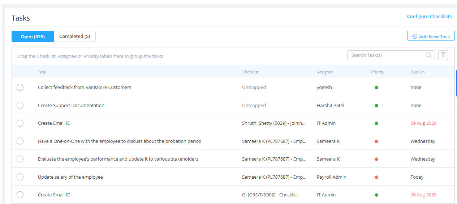
Task: Check off Update salary of the employee
Action: pyautogui.click(x=20, y=177)
